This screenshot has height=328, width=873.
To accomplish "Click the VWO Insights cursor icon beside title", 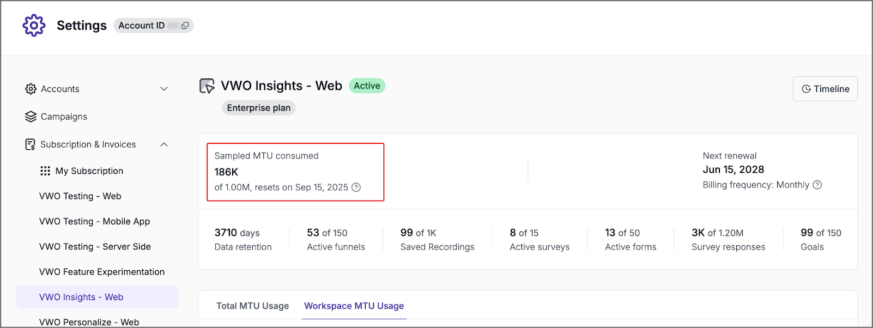I will [x=207, y=86].
